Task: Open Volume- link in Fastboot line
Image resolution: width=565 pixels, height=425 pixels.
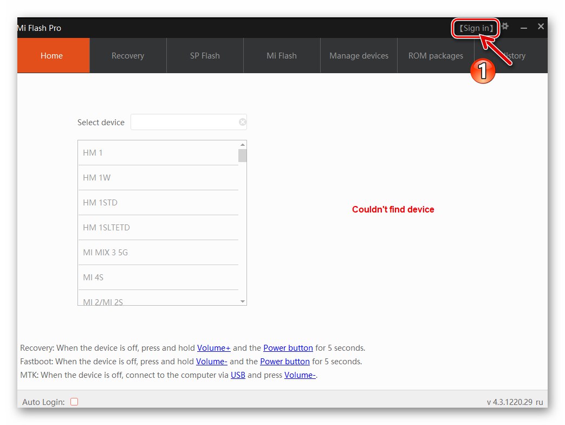Action: 211,362
